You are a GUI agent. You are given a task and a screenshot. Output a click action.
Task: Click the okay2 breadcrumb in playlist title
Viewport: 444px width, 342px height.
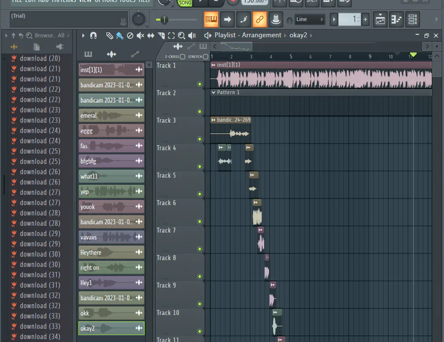coord(298,35)
